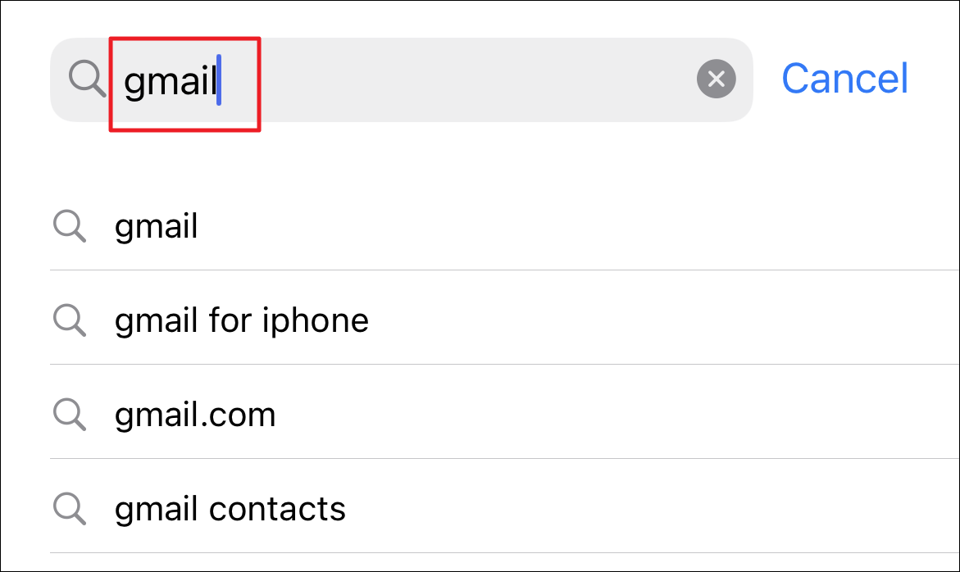Open the "gmail contacts" search suggestion
The width and height of the screenshot is (960, 572).
tap(504, 506)
